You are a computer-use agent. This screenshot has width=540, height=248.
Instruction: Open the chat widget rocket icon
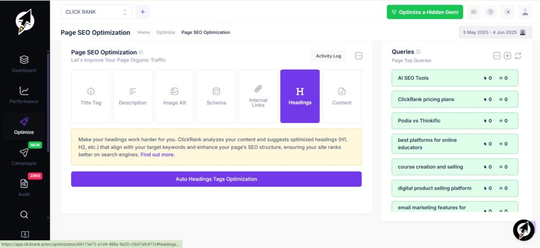pos(524,230)
